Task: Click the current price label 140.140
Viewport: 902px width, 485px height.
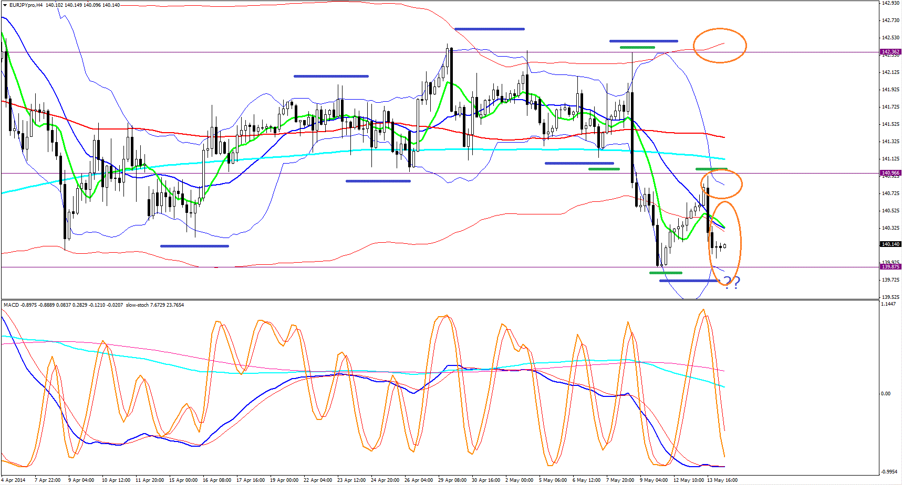Action: pyautogui.click(x=890, y=244)
